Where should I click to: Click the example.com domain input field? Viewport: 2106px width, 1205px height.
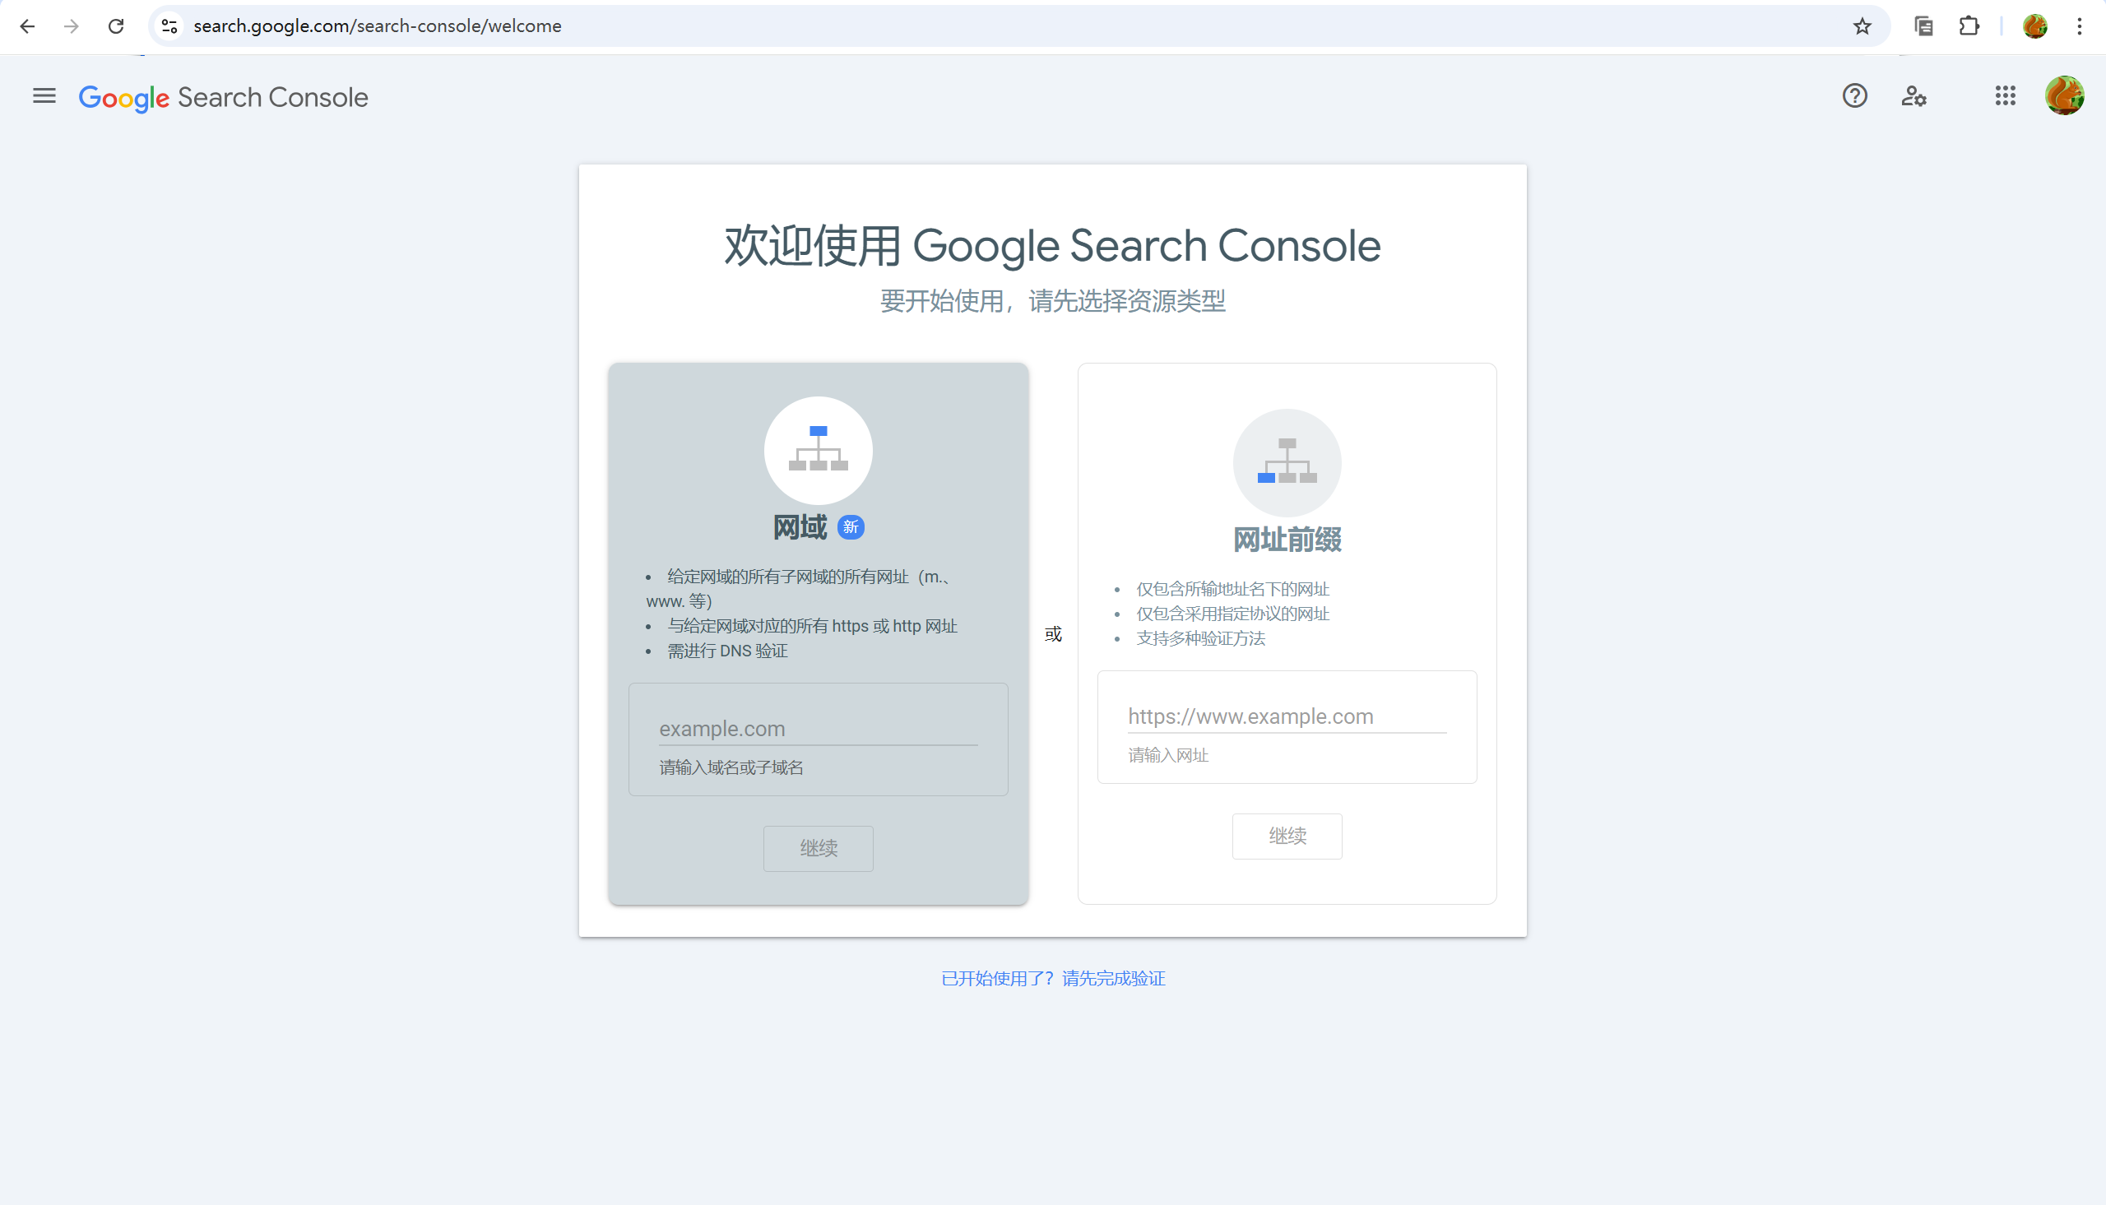click(x=818, y=728)
